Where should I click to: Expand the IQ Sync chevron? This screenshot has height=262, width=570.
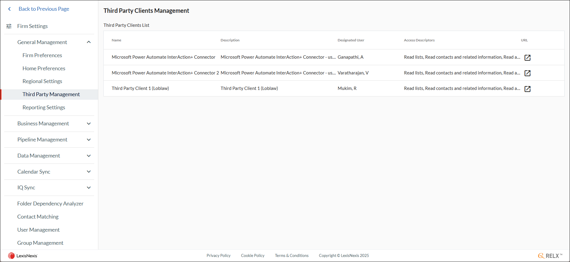pyautogui.click(x=89, y=188)
